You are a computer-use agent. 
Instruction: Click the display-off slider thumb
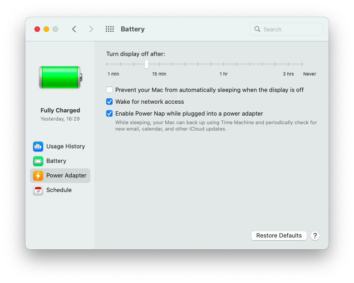[147, 64]
